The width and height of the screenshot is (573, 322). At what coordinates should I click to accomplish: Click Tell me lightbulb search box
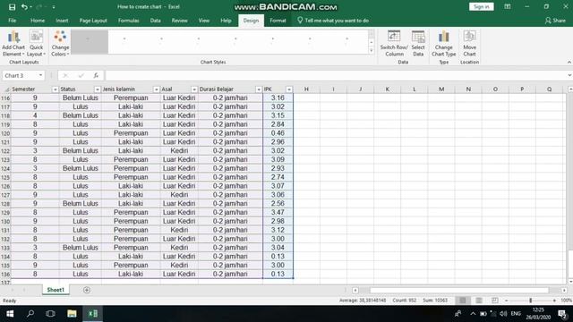333,21
